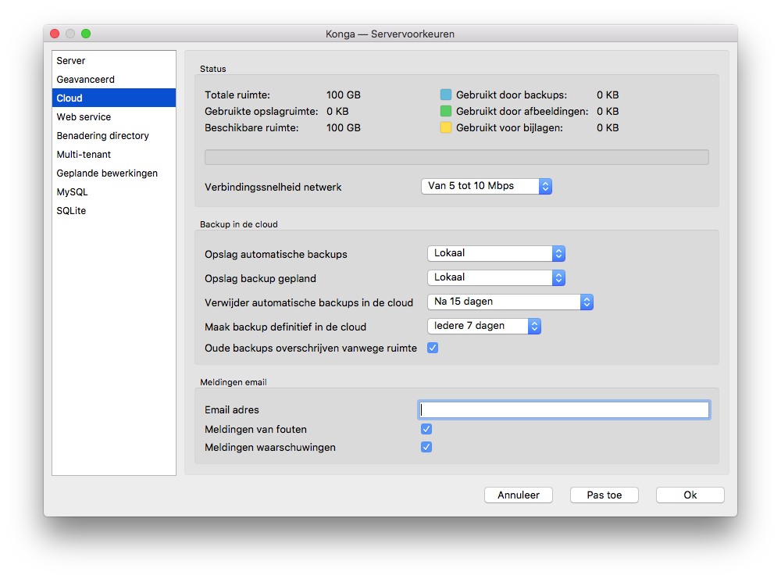Open Verbindingssnelheid netwerk speed dropdown
The width and height of the screenshot is (781, 579).
point(486,186)
